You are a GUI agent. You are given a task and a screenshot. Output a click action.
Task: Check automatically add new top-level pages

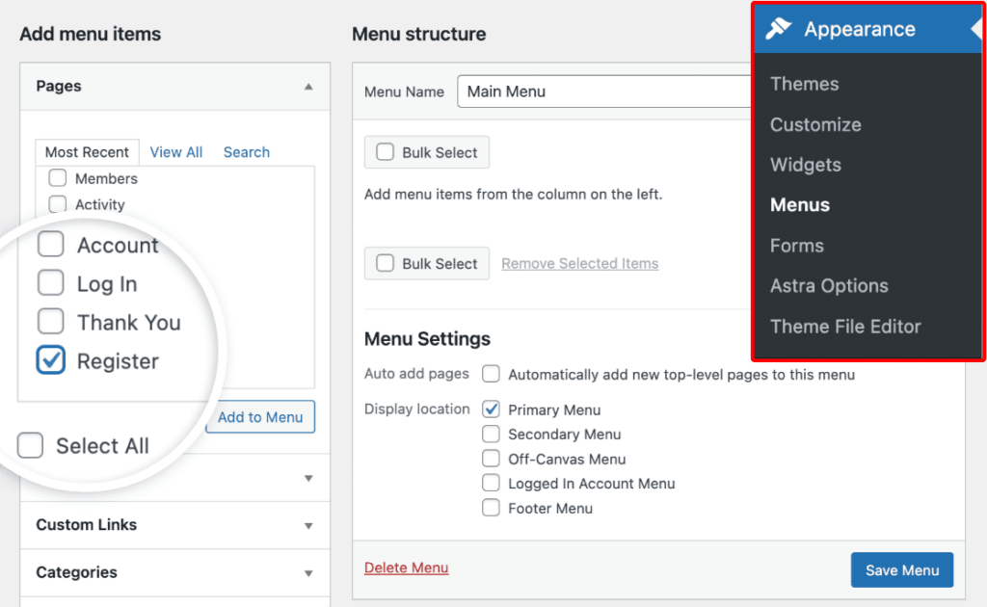point(492,374)
